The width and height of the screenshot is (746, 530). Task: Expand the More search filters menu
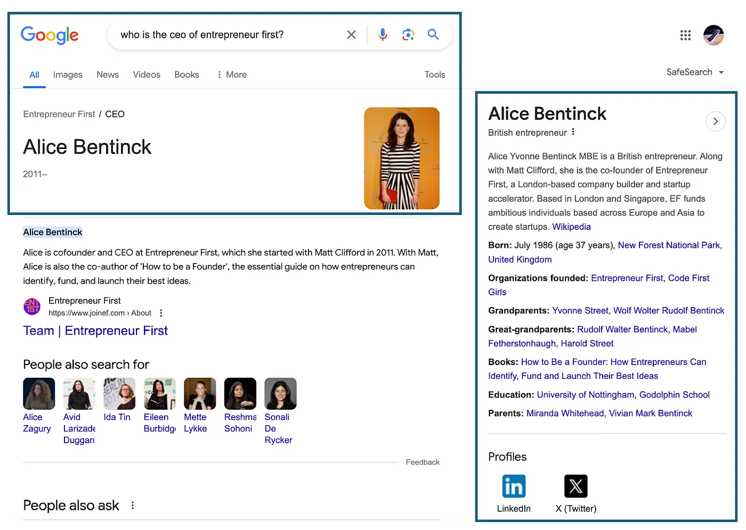point(231,75)
